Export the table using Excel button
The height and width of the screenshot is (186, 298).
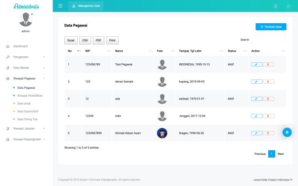pyautogui.click(x=71, y=40)
